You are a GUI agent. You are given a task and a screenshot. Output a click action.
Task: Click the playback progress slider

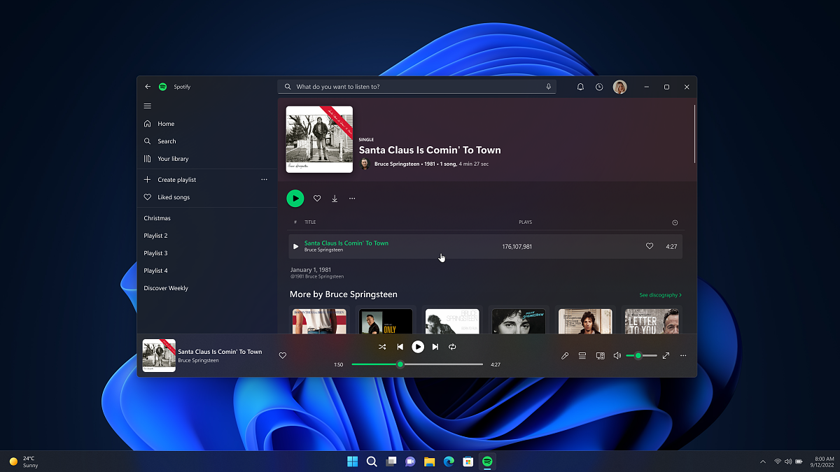click(x=417, y=364)
